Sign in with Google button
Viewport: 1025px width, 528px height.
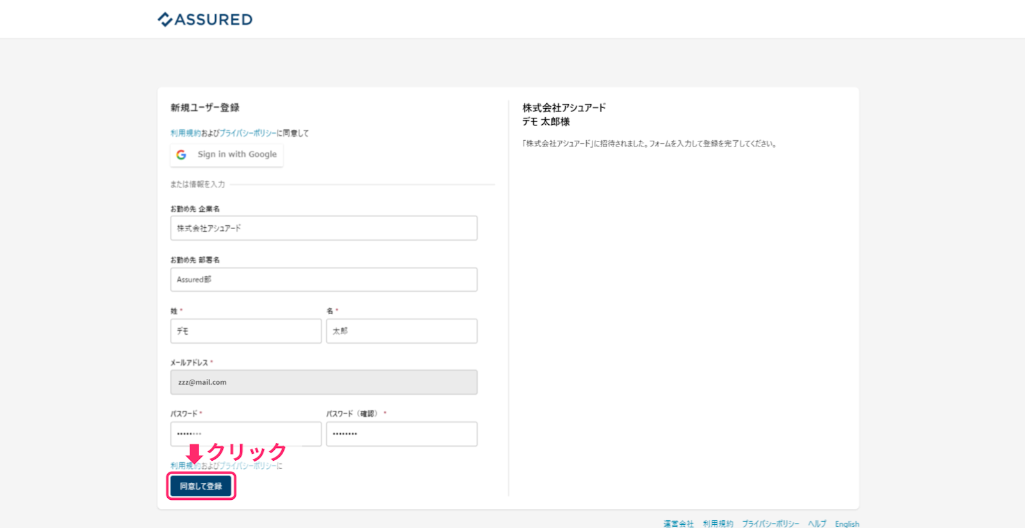(227, 155)
